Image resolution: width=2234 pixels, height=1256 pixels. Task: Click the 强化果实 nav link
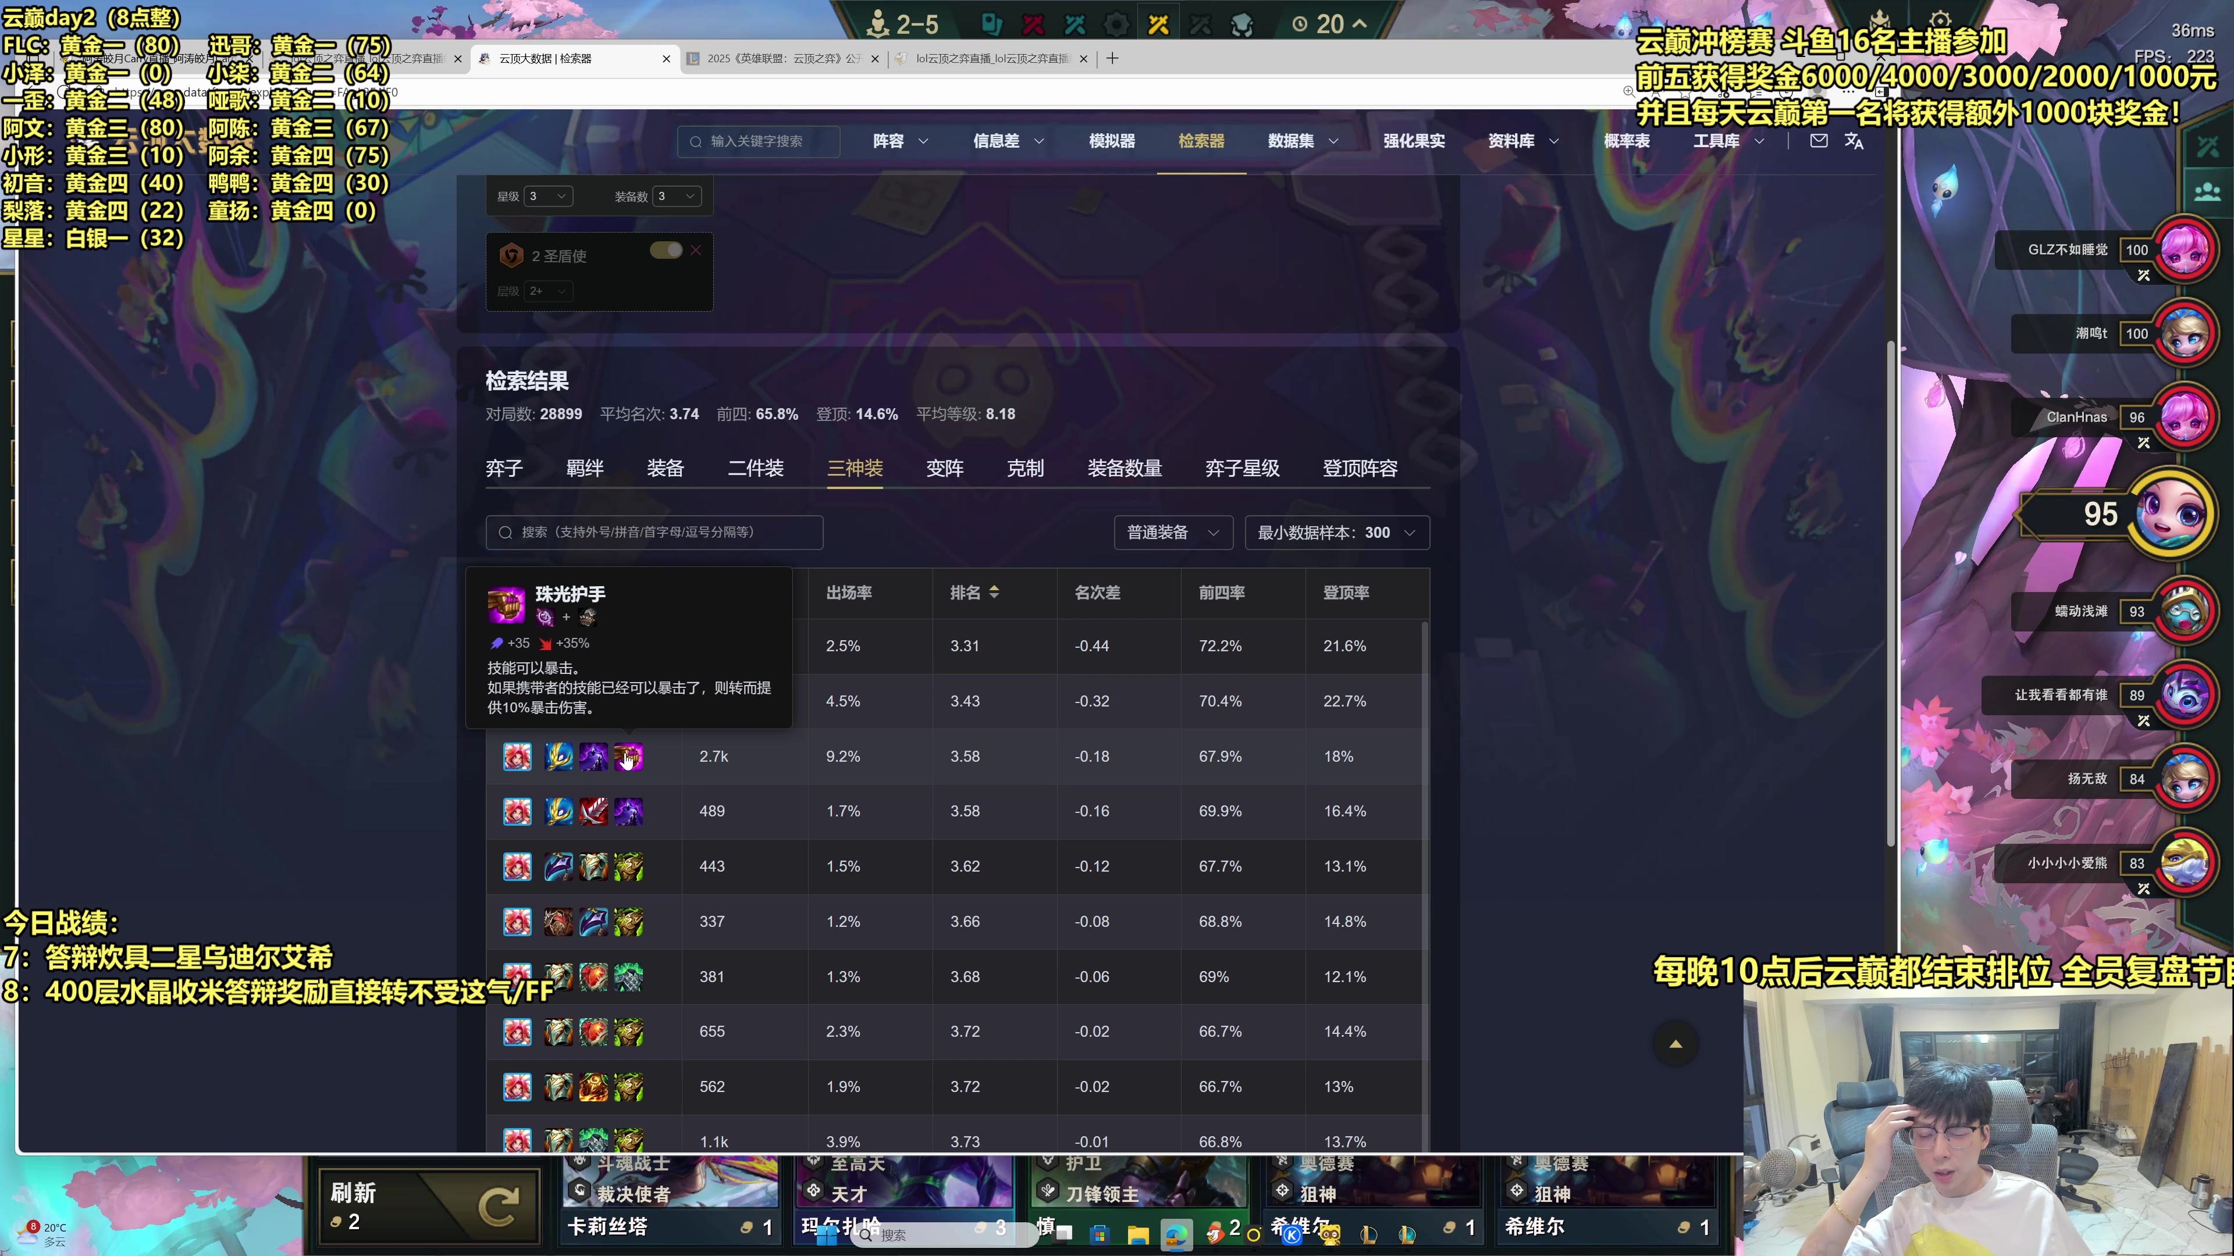(x=1414, y=140)
